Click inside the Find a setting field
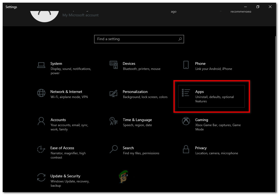 coord(139,39)
